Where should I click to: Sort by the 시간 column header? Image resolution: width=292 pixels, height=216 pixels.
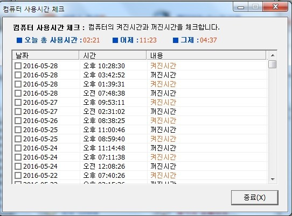point(113,55)
